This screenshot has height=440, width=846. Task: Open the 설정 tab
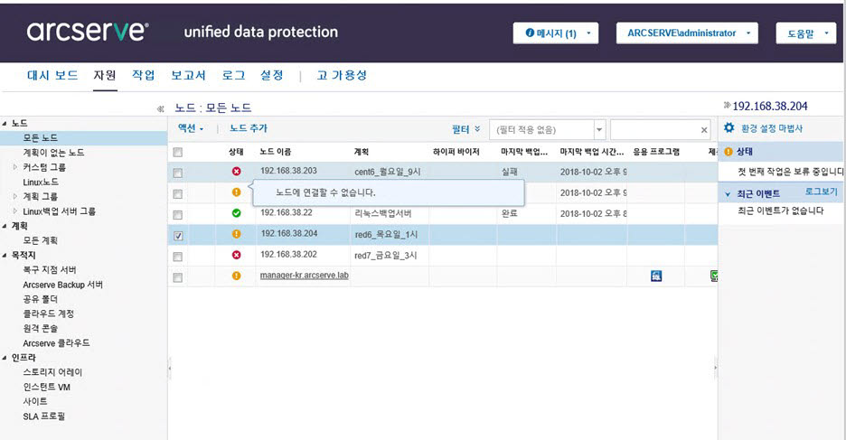pyautogui.click(x=271, y=76)
